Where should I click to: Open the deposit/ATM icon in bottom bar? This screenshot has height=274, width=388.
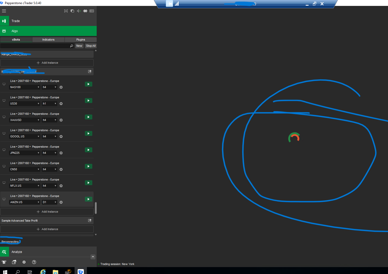pyautogui.click(x=4, y=262)
